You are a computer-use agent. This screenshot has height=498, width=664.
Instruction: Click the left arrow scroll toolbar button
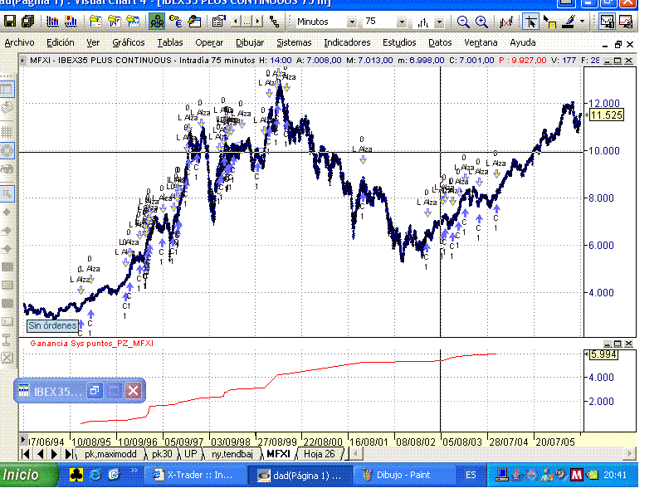coord(236,22)
